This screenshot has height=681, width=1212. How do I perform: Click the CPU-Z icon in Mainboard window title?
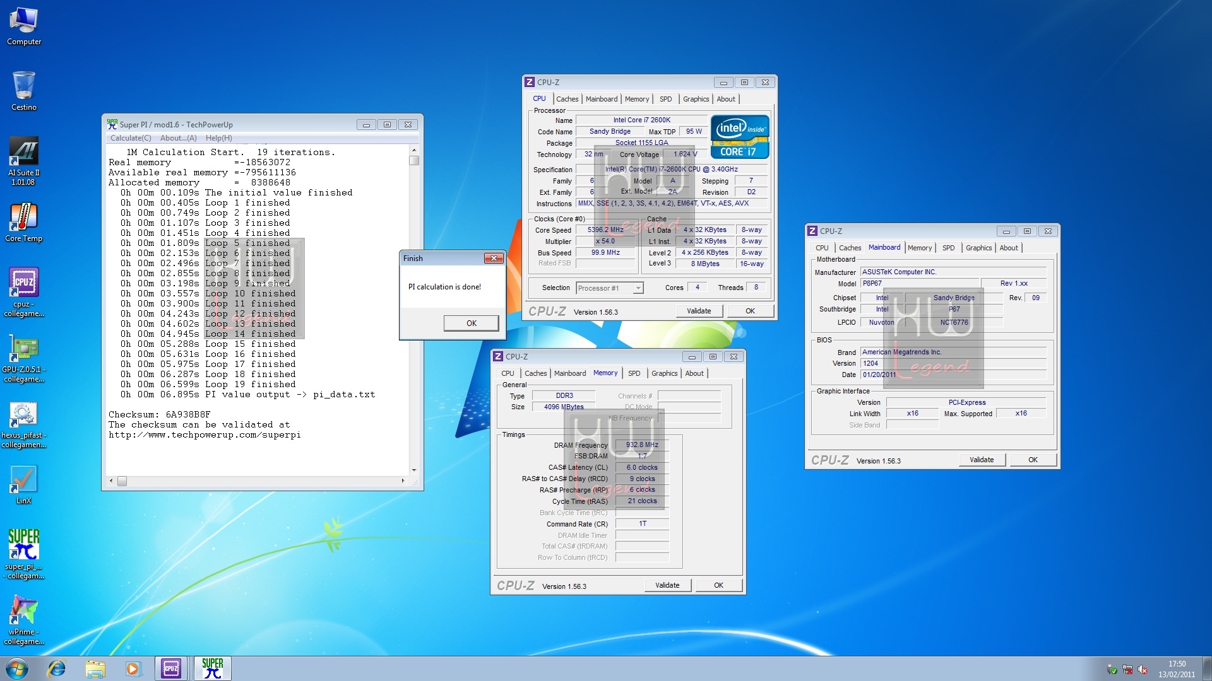tap(813, 231)
